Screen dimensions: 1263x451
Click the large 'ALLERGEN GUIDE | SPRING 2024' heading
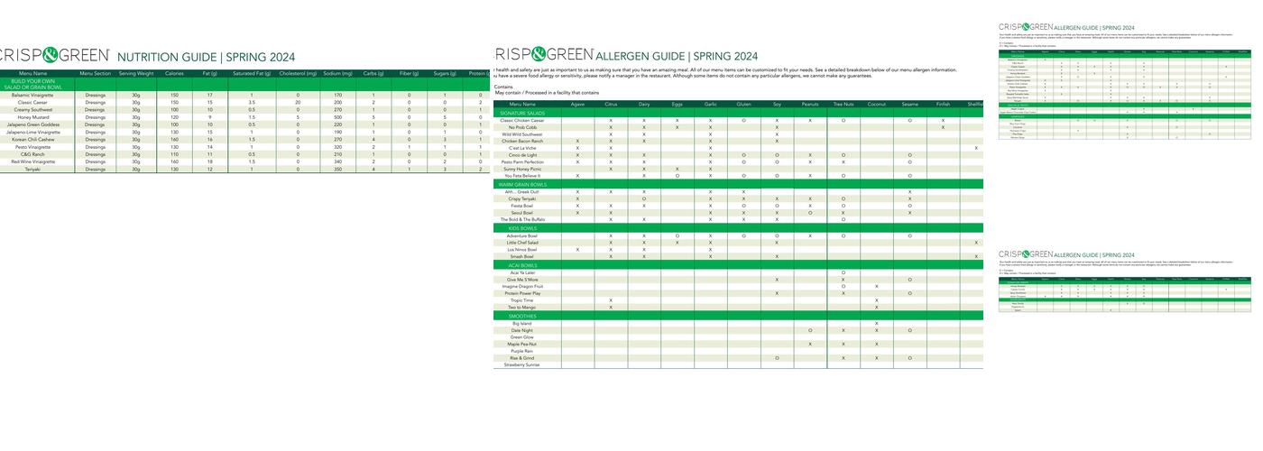point(677,57)
